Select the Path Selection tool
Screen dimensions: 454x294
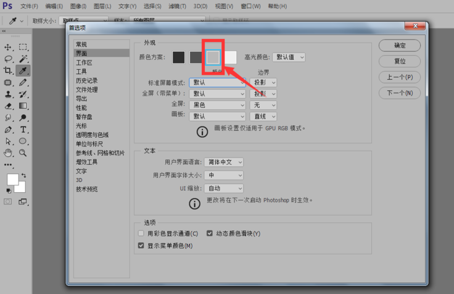[8, 141]
